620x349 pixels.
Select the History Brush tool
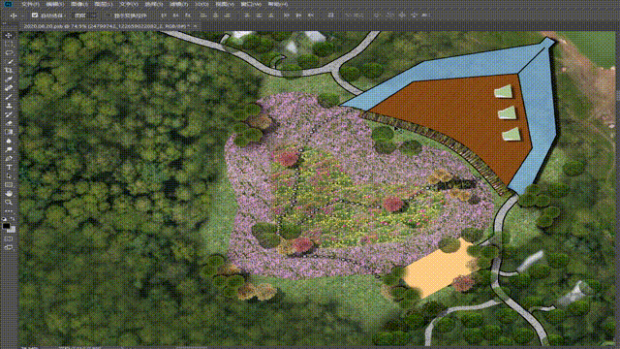[9, 114]
